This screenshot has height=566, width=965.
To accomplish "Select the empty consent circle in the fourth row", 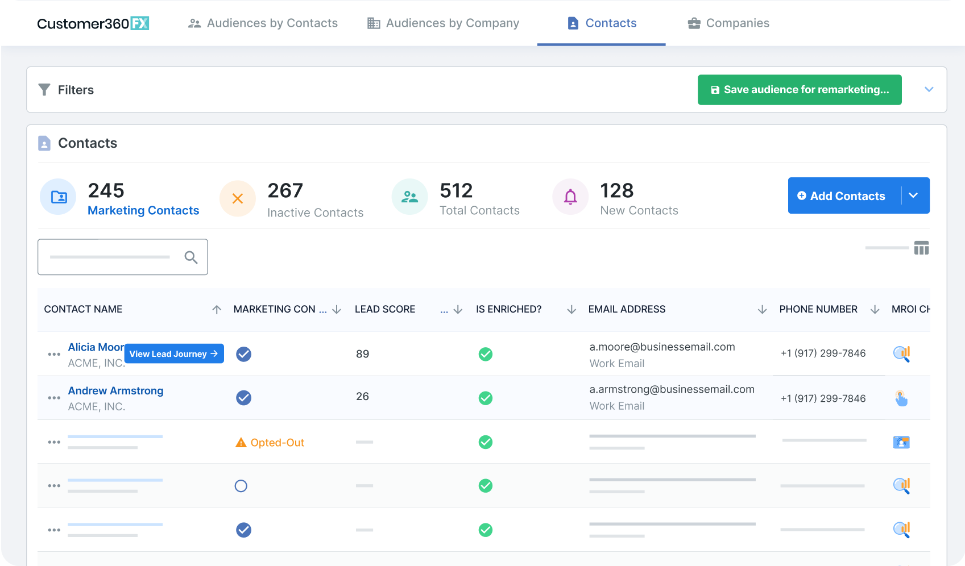I will pyautogui.click(x=241, y=486).
